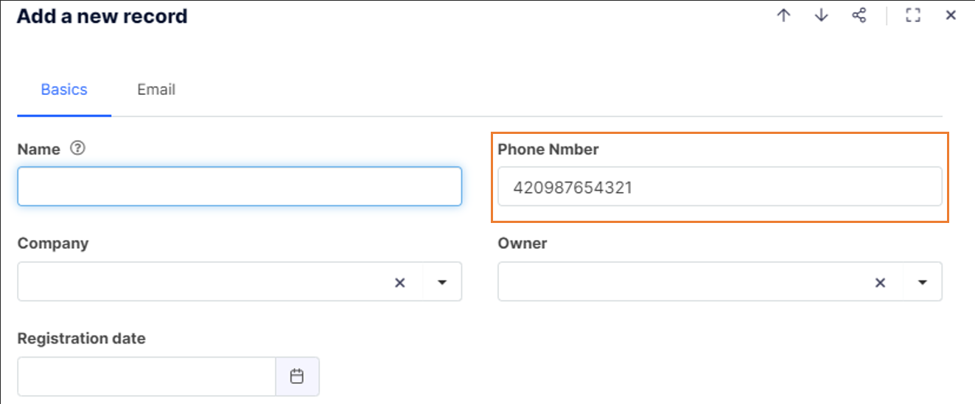Click the share icon in header
This screenshot has width=975, height=404.
coord(859,15)
